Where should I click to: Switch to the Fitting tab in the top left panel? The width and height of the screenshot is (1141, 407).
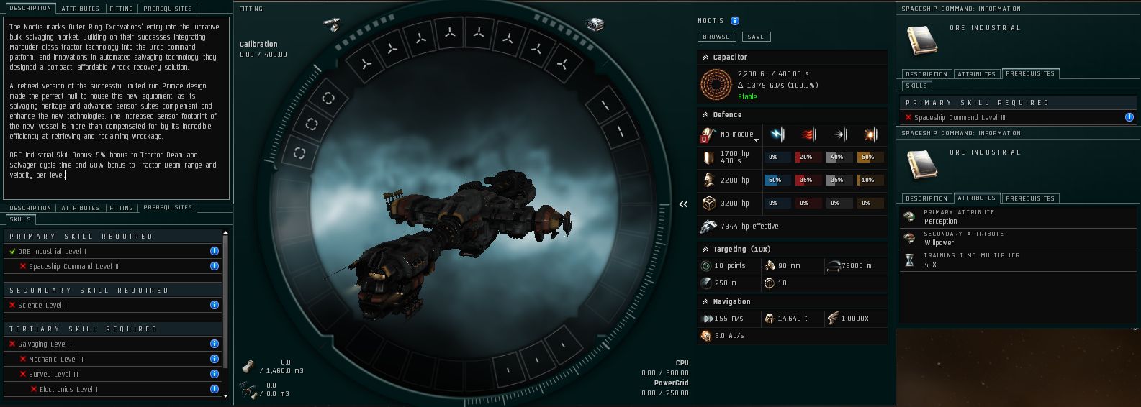[x=121, y=9]
